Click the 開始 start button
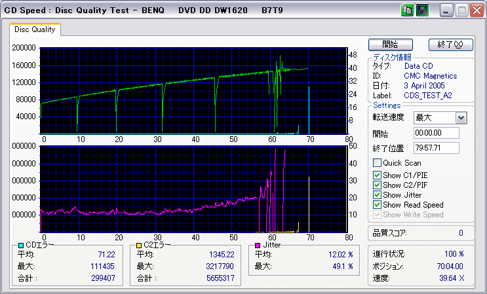This screenshot has height=294, width=487. pyautogui.click(x=391, y=45)
